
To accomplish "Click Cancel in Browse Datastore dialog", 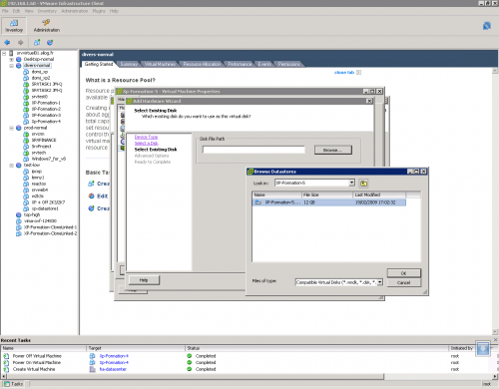I will coord(404,282).
